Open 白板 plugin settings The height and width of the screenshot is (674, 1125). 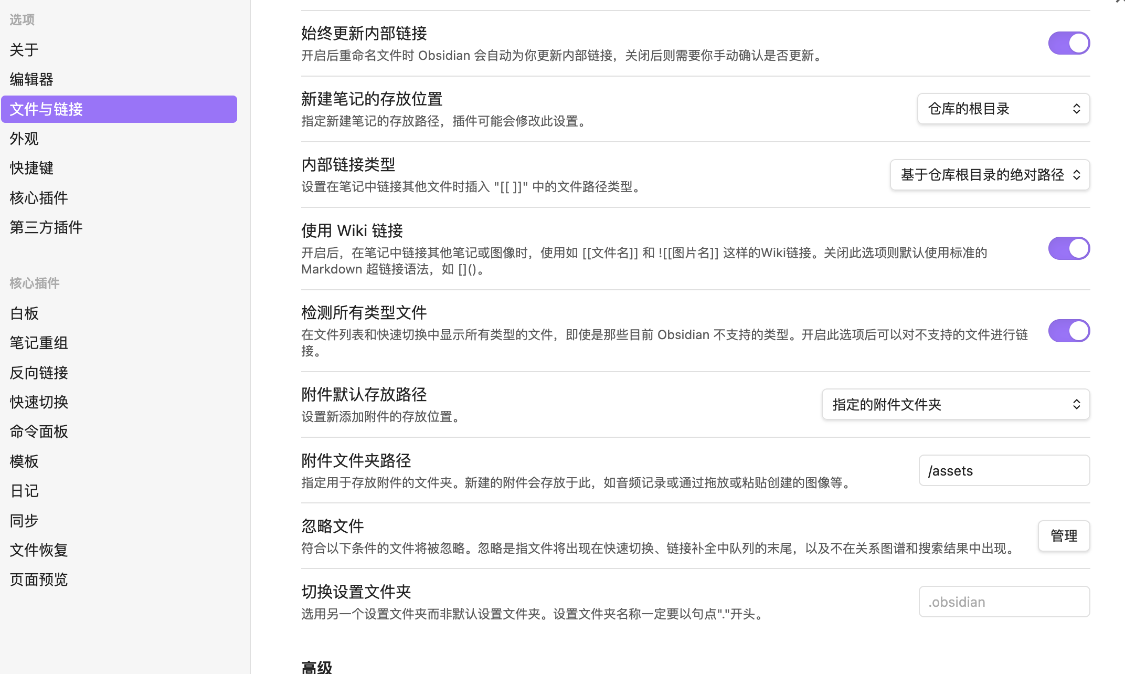[119, 313]
